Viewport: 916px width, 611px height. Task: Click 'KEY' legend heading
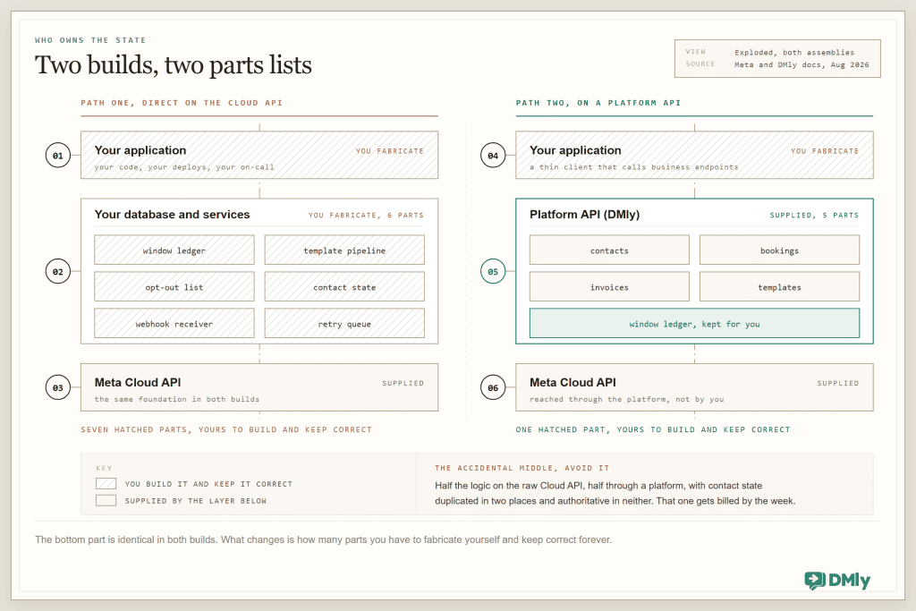point(104,468)
